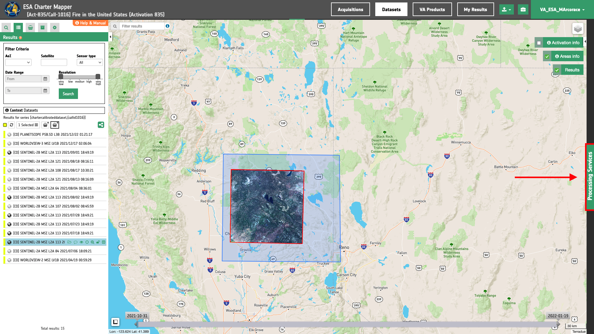
Task: Refresh the results list
Action: [11, 125]
